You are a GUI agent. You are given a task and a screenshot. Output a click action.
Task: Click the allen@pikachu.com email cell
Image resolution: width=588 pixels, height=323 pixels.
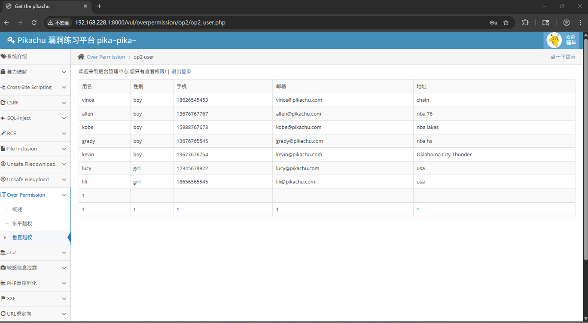pos(343,114)
